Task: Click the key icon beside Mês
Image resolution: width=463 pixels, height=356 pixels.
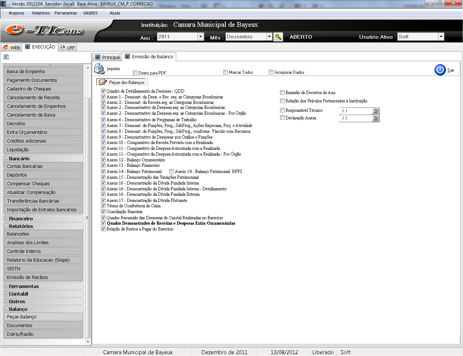Action: (278, 37)
